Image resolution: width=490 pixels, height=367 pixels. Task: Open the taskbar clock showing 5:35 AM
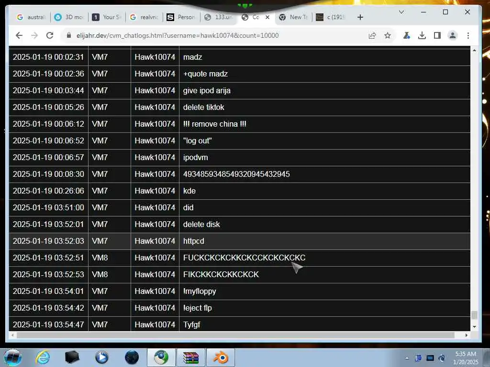(x=466, y=358)
